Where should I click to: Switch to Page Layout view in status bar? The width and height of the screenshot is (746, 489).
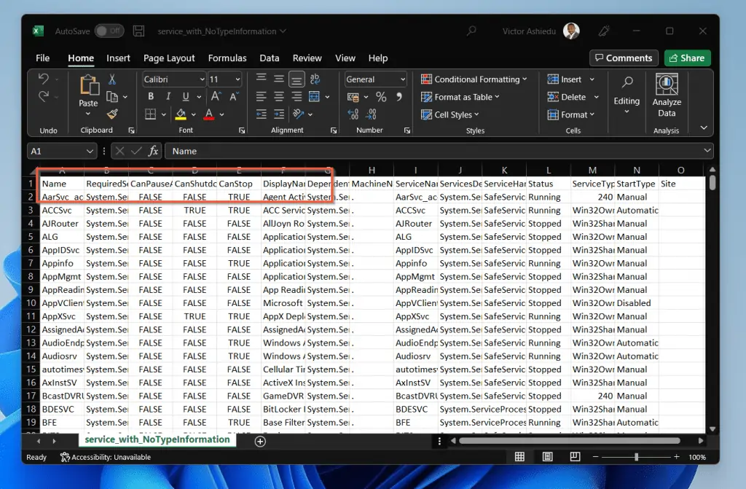coord(547,457)
